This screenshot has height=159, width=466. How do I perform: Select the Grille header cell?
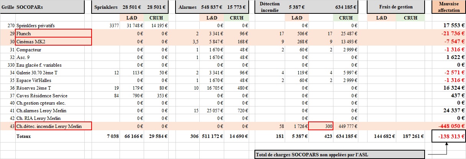pos(8,7)
